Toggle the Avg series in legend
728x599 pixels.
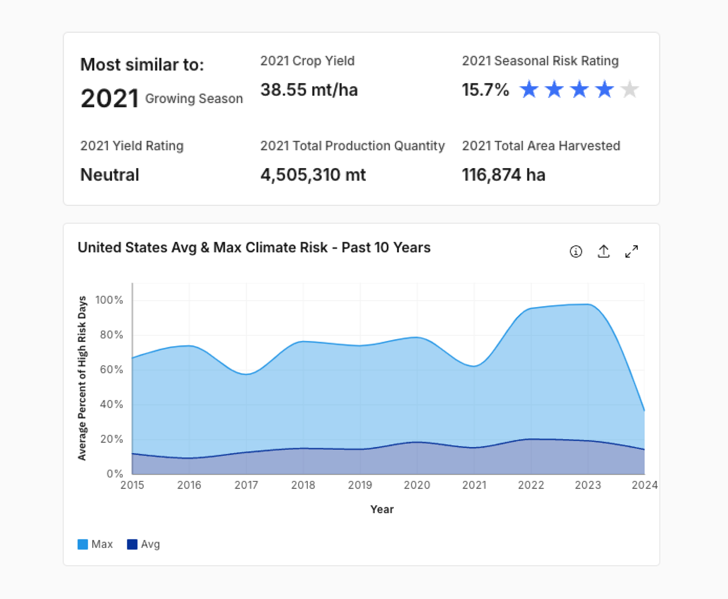pyautogui.click(x=144, y=544)
